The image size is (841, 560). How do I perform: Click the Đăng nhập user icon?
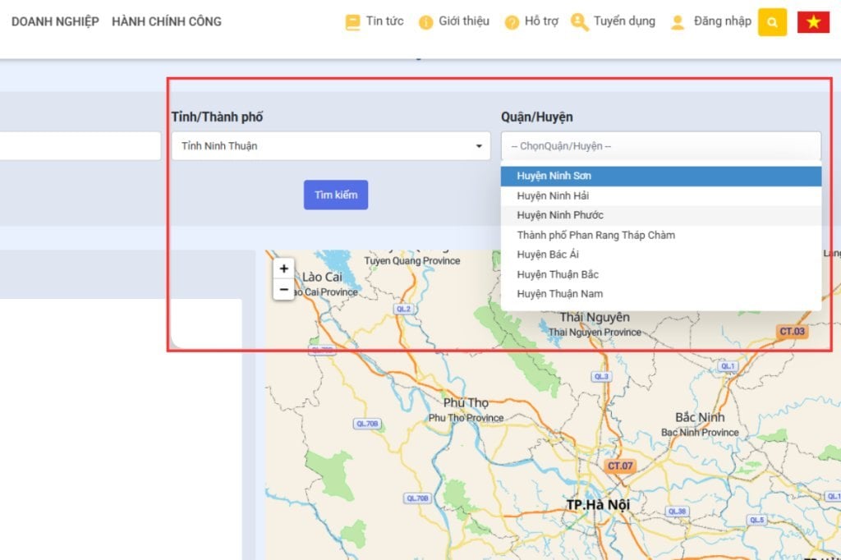tap(678, 22)
